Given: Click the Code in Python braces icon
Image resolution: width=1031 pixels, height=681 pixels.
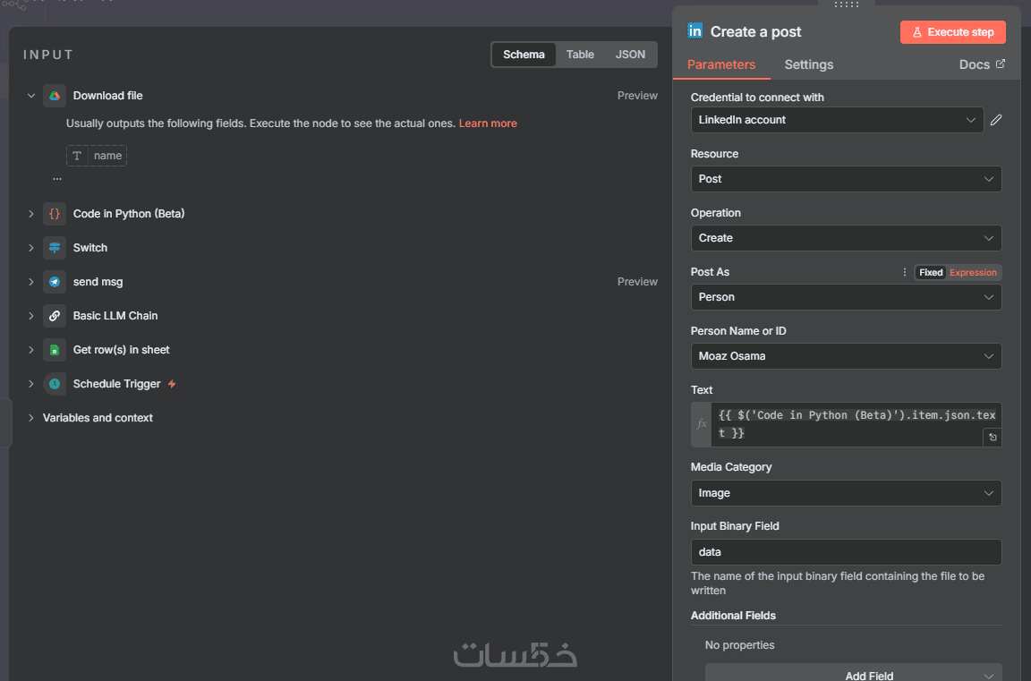Looking at the screenshot, I should tap(55, 214).
